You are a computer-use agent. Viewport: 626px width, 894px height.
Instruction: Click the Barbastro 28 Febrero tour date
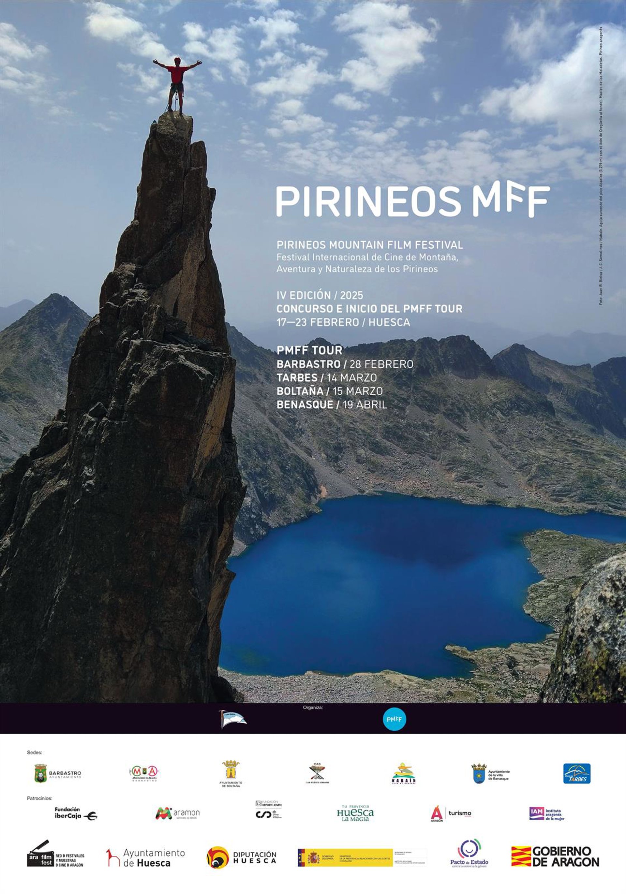tap(345, 364)
